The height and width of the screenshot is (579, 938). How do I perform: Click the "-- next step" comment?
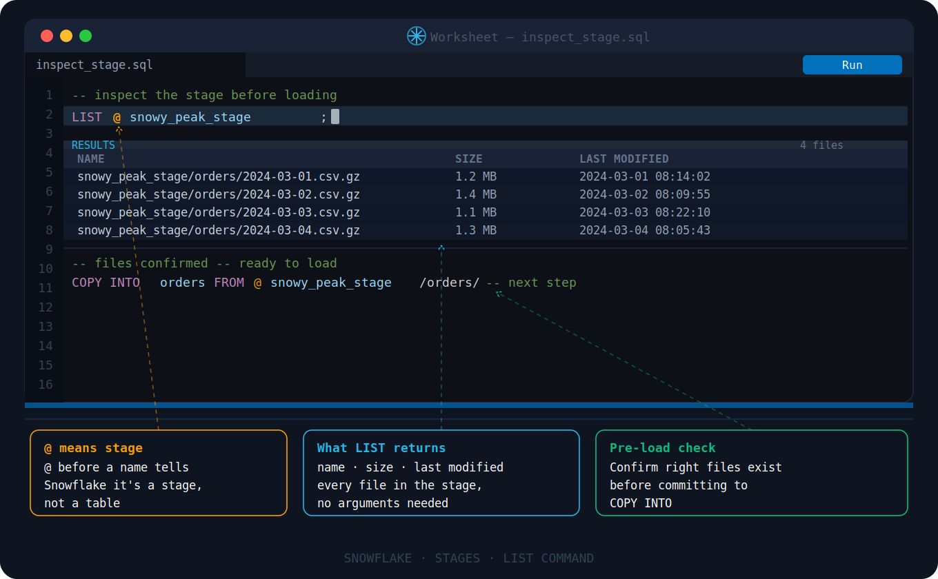point(531,283)
